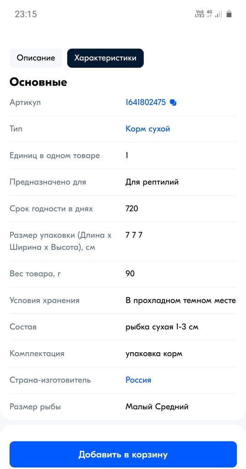Open the Корм сухой type link
This screenshot has width=246, height=469.
148,129
